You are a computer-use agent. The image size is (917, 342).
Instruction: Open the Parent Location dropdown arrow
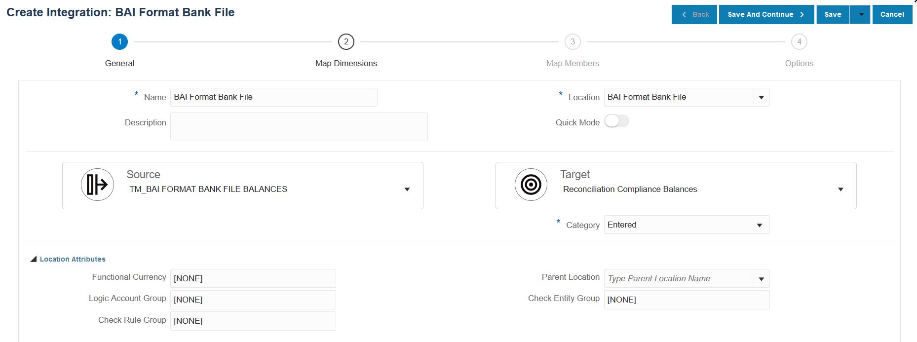pyautogui.click(x=761, y=279)
